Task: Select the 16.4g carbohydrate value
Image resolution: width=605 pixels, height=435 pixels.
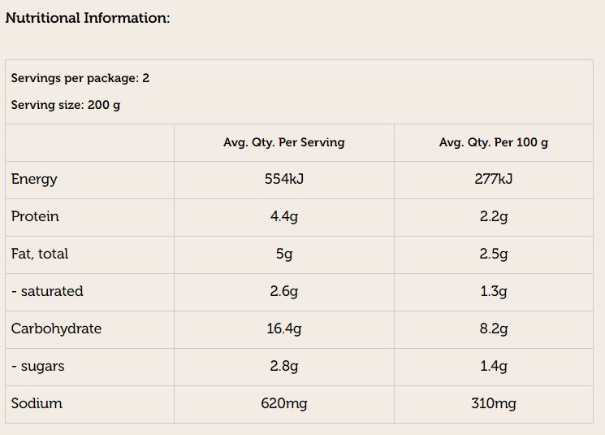Action: pos(283,328)
